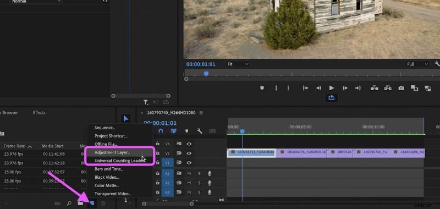Click the trash Clear icon

click(x=103, y=204)
